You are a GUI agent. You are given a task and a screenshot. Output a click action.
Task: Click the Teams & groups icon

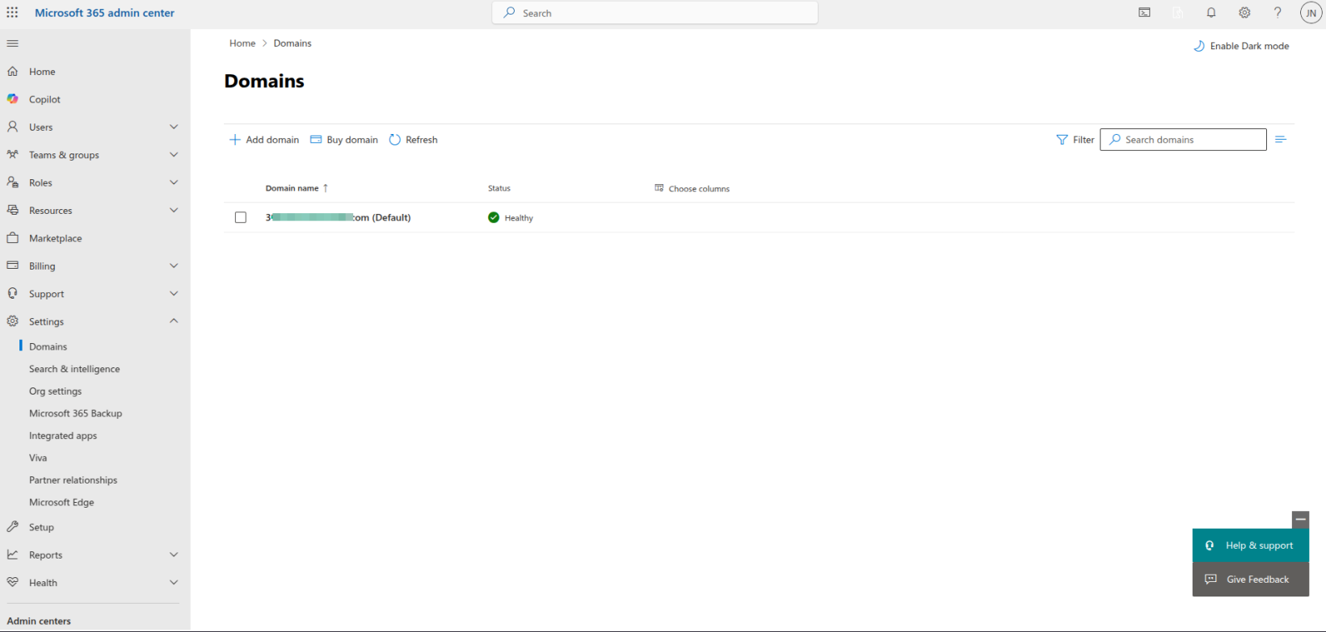click(12, 154)
